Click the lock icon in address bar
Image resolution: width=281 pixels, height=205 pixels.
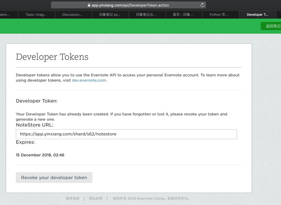coord(89,5)
